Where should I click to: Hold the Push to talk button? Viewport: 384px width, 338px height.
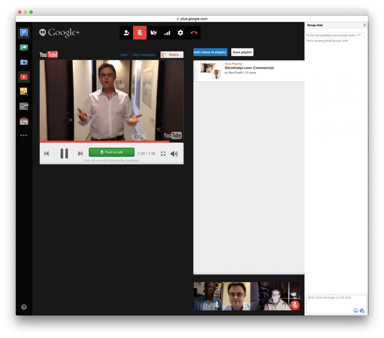[x=111, y=152]
